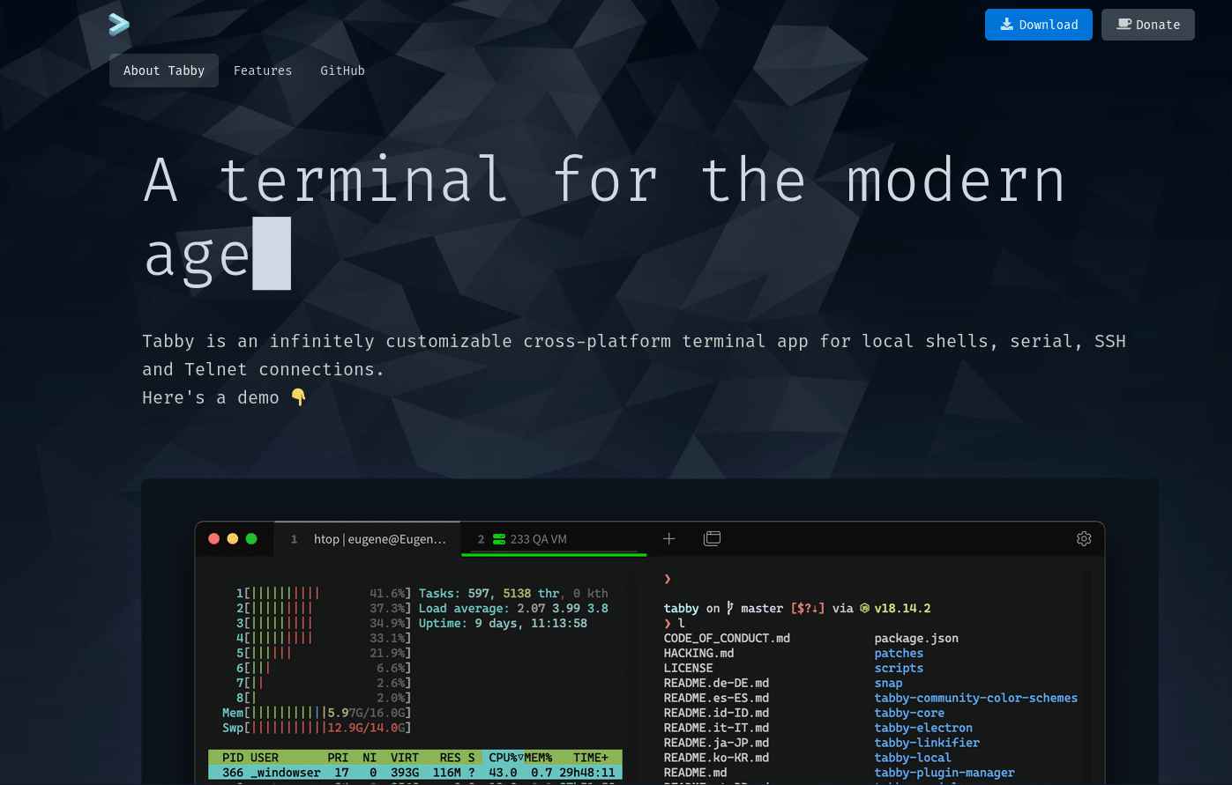
Task: Click "tabby-local" directory name
Action: pos(913,758)
